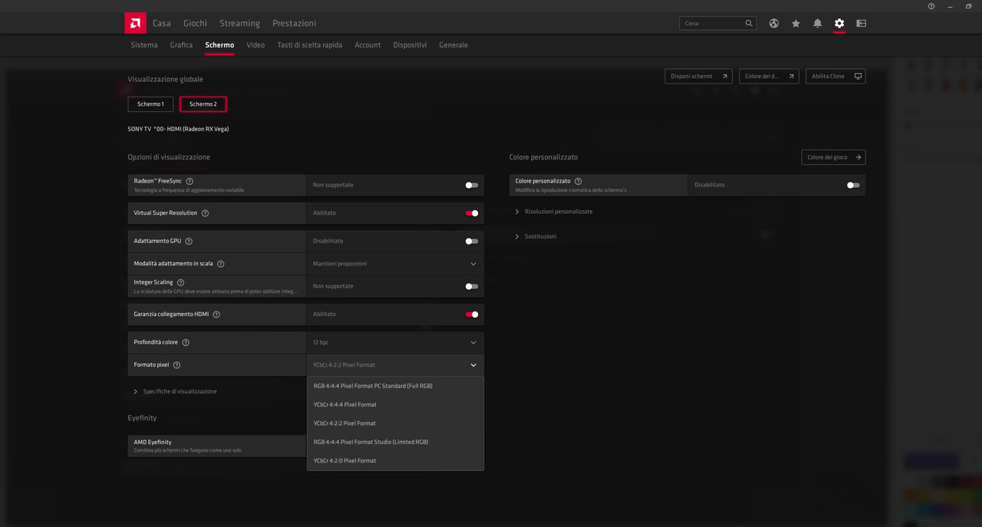Show help for Garanzia collegamento HDMI

216,315
